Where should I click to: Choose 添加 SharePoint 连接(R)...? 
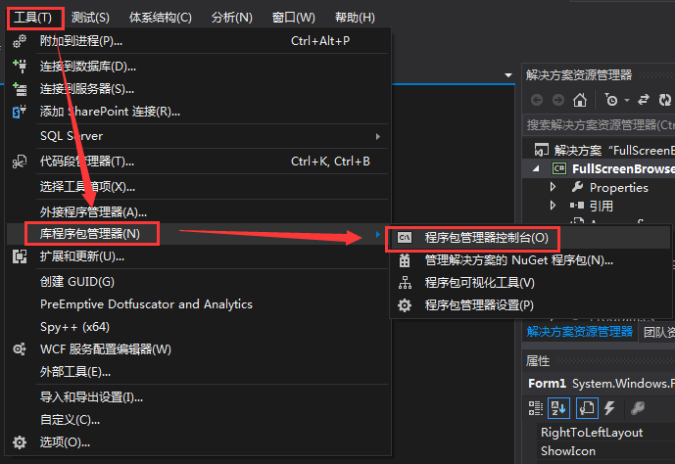198,112
